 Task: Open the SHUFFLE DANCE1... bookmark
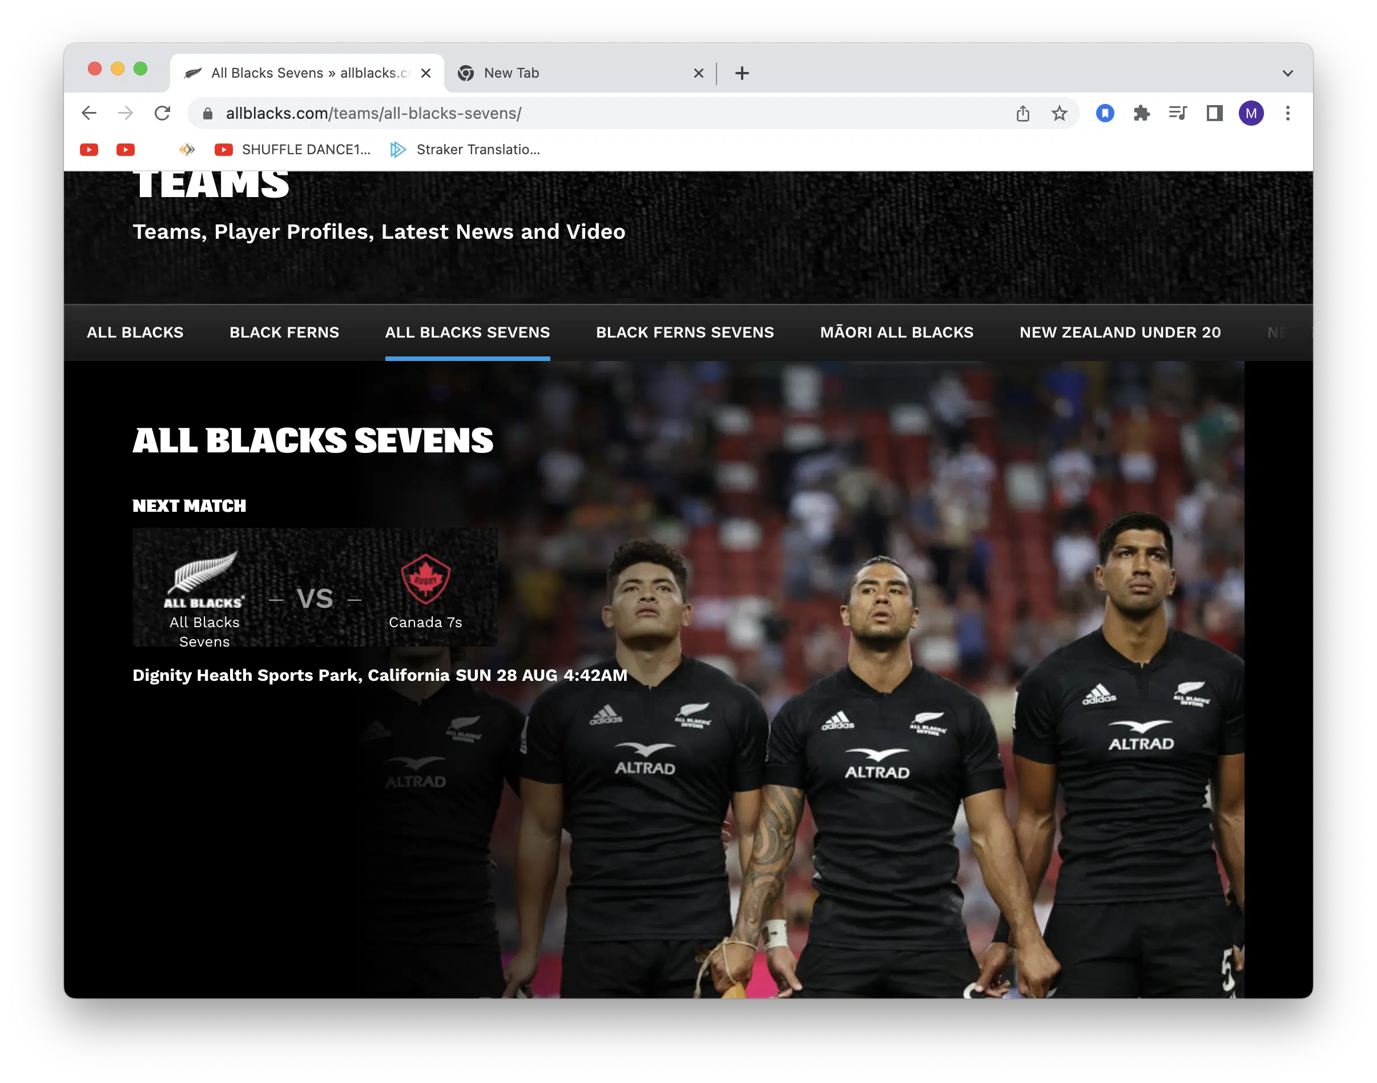pyautogui.click(x=292, y=150)
